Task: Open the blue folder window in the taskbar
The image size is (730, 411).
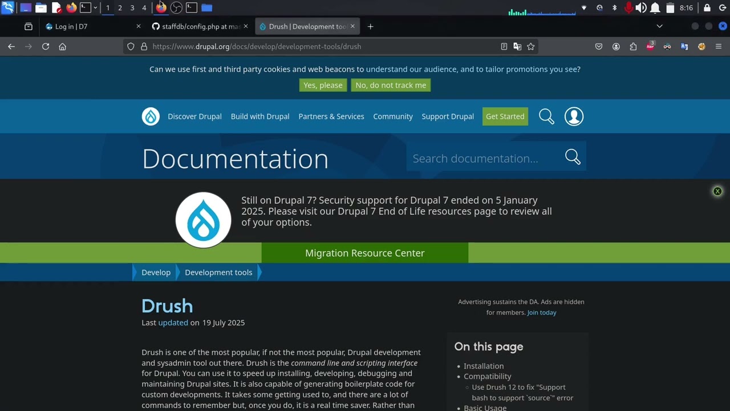Action: click(x=206, y=7)
